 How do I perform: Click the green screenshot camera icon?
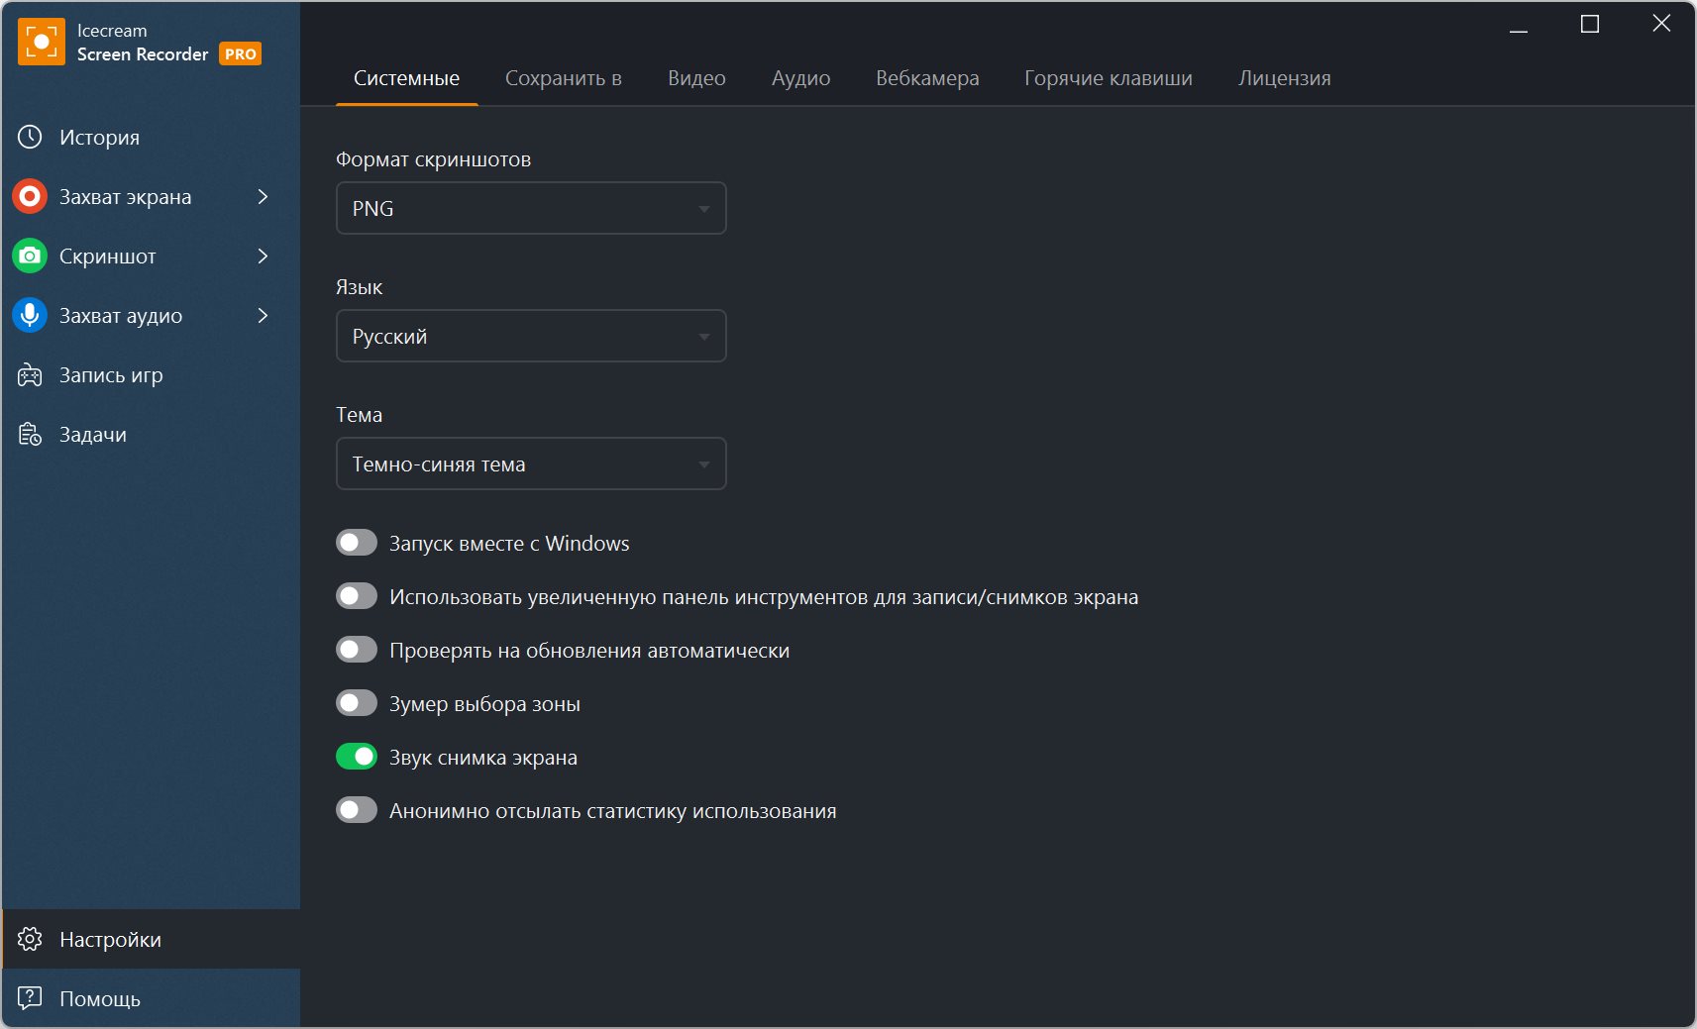[30, 256]
